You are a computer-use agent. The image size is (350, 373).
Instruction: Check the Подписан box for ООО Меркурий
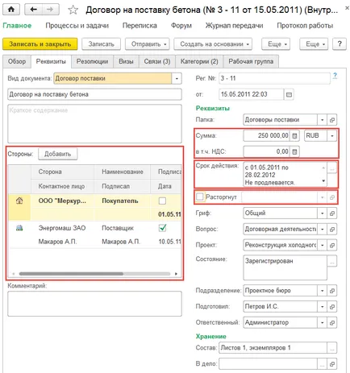(162, 201)
